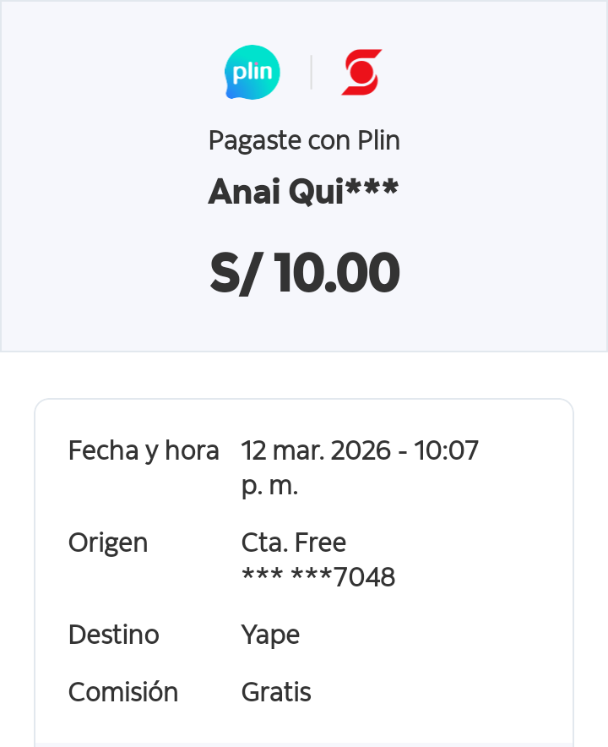The height and width of the screenshot is (747, 608).
Task: Select the "Gratis" commission value
Action: coord(276,692)
